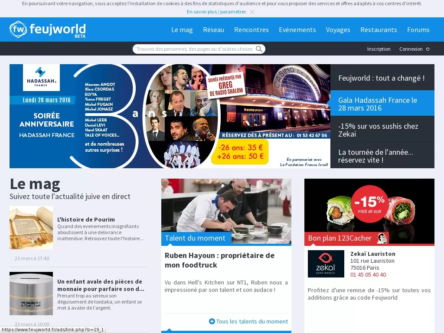Go to the Restaurants section
The width and height of the screenshot is (444, 333).
click(378, 29)
